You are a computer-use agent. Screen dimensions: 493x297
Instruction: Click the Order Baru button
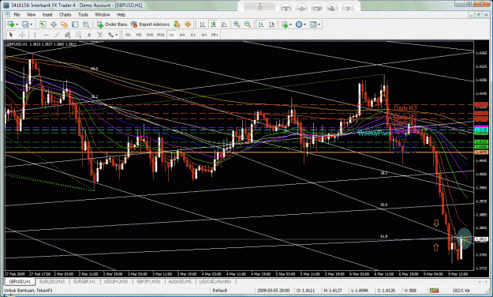[112, 24]
